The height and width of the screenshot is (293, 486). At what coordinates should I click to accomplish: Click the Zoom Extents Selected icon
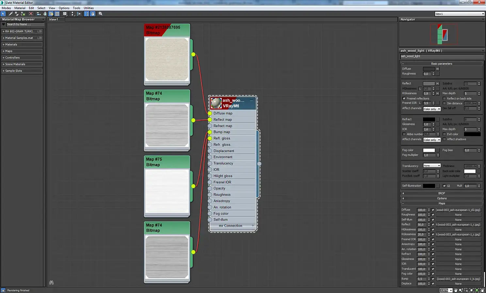pos(477,290)
